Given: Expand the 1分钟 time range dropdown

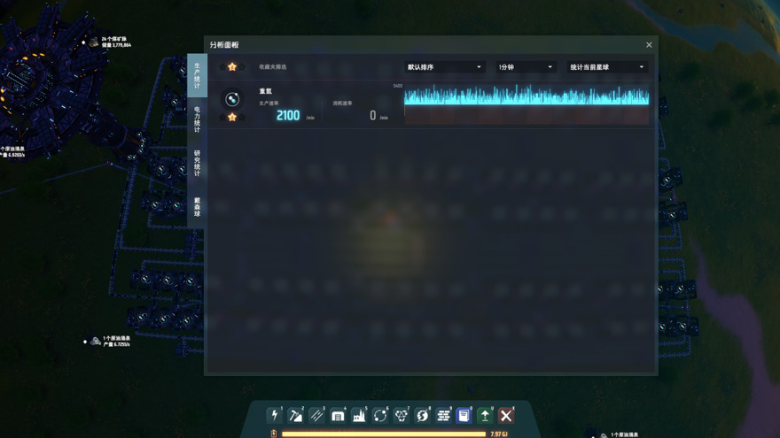Looking at the screenshot, I should click(x=525, y=67).
